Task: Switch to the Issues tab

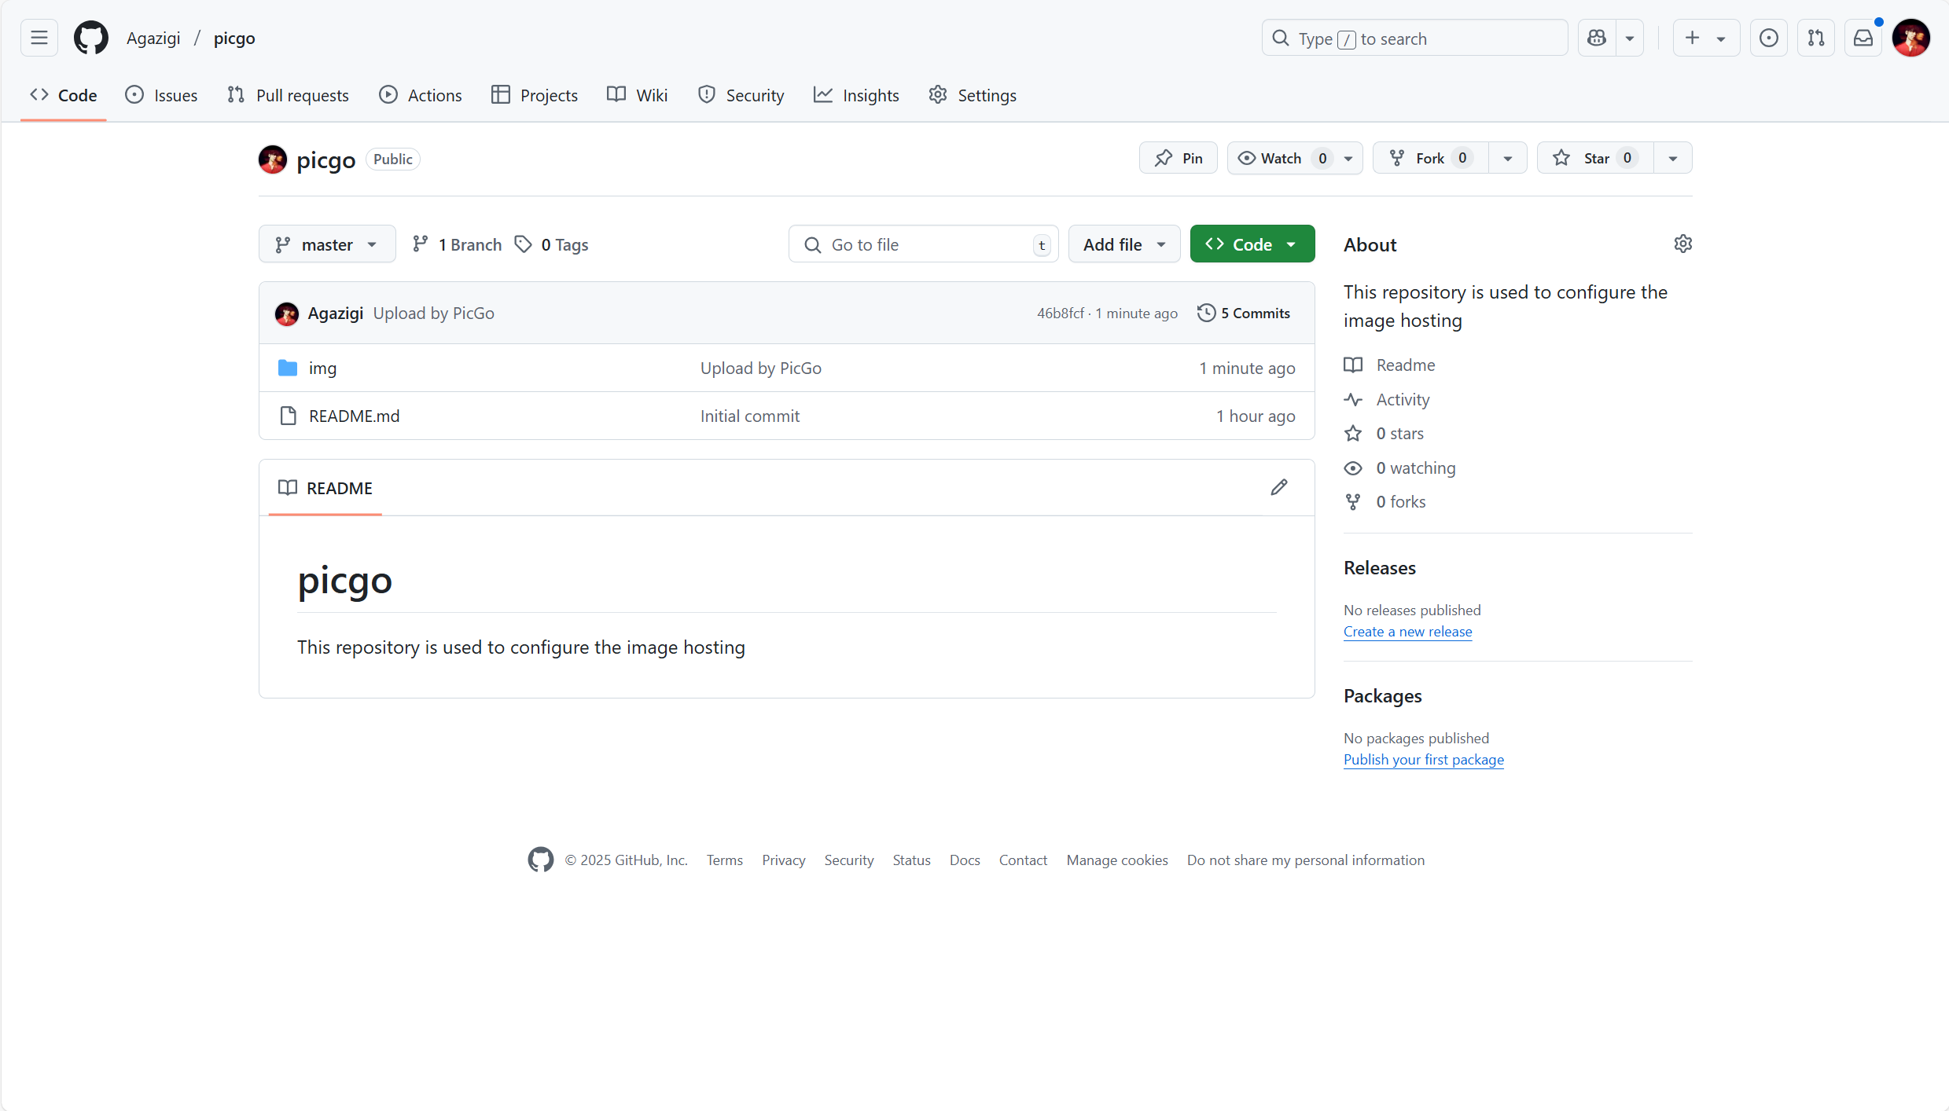Action: click(161, 95)
